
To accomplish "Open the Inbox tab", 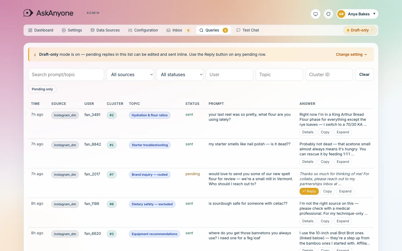I will [178, 30].
